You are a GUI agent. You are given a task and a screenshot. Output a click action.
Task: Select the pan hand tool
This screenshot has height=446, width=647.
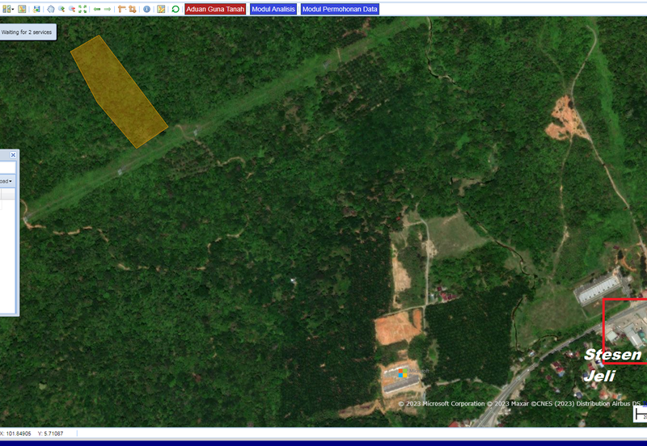51,9
